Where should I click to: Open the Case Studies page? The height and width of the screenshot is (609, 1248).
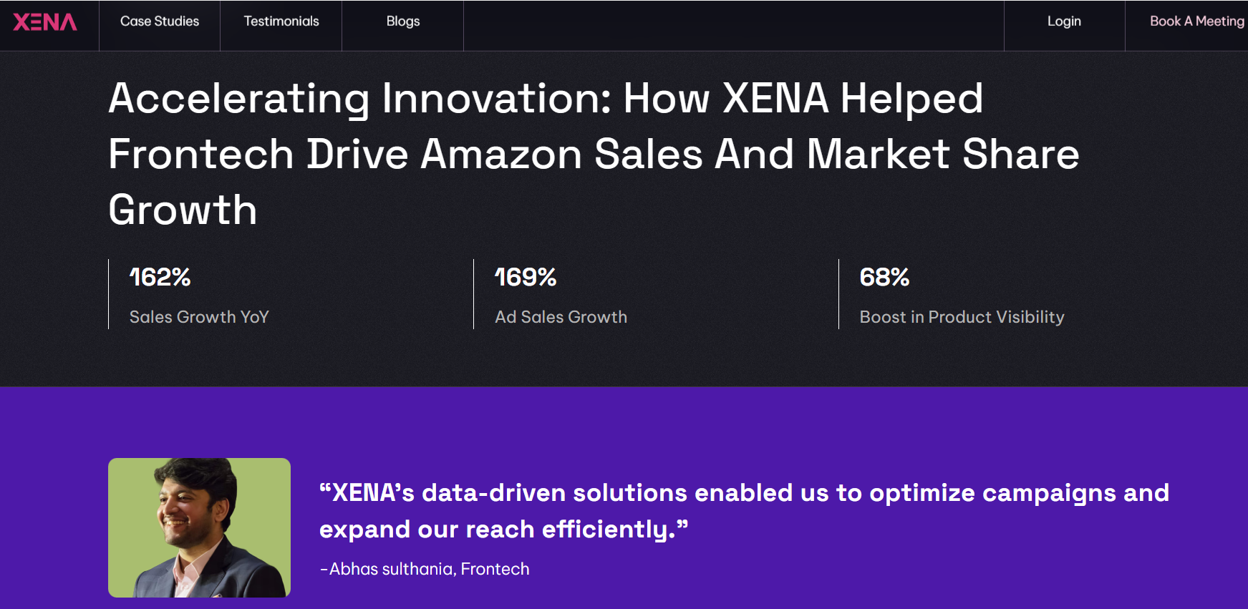coord(159,21)
